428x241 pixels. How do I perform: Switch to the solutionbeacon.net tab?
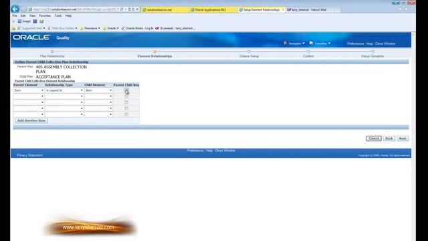165,9
